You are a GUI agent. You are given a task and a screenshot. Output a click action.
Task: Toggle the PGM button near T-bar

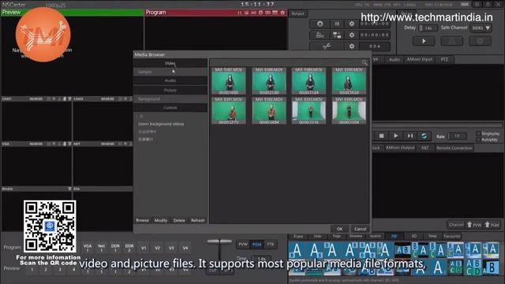(256, 245)
